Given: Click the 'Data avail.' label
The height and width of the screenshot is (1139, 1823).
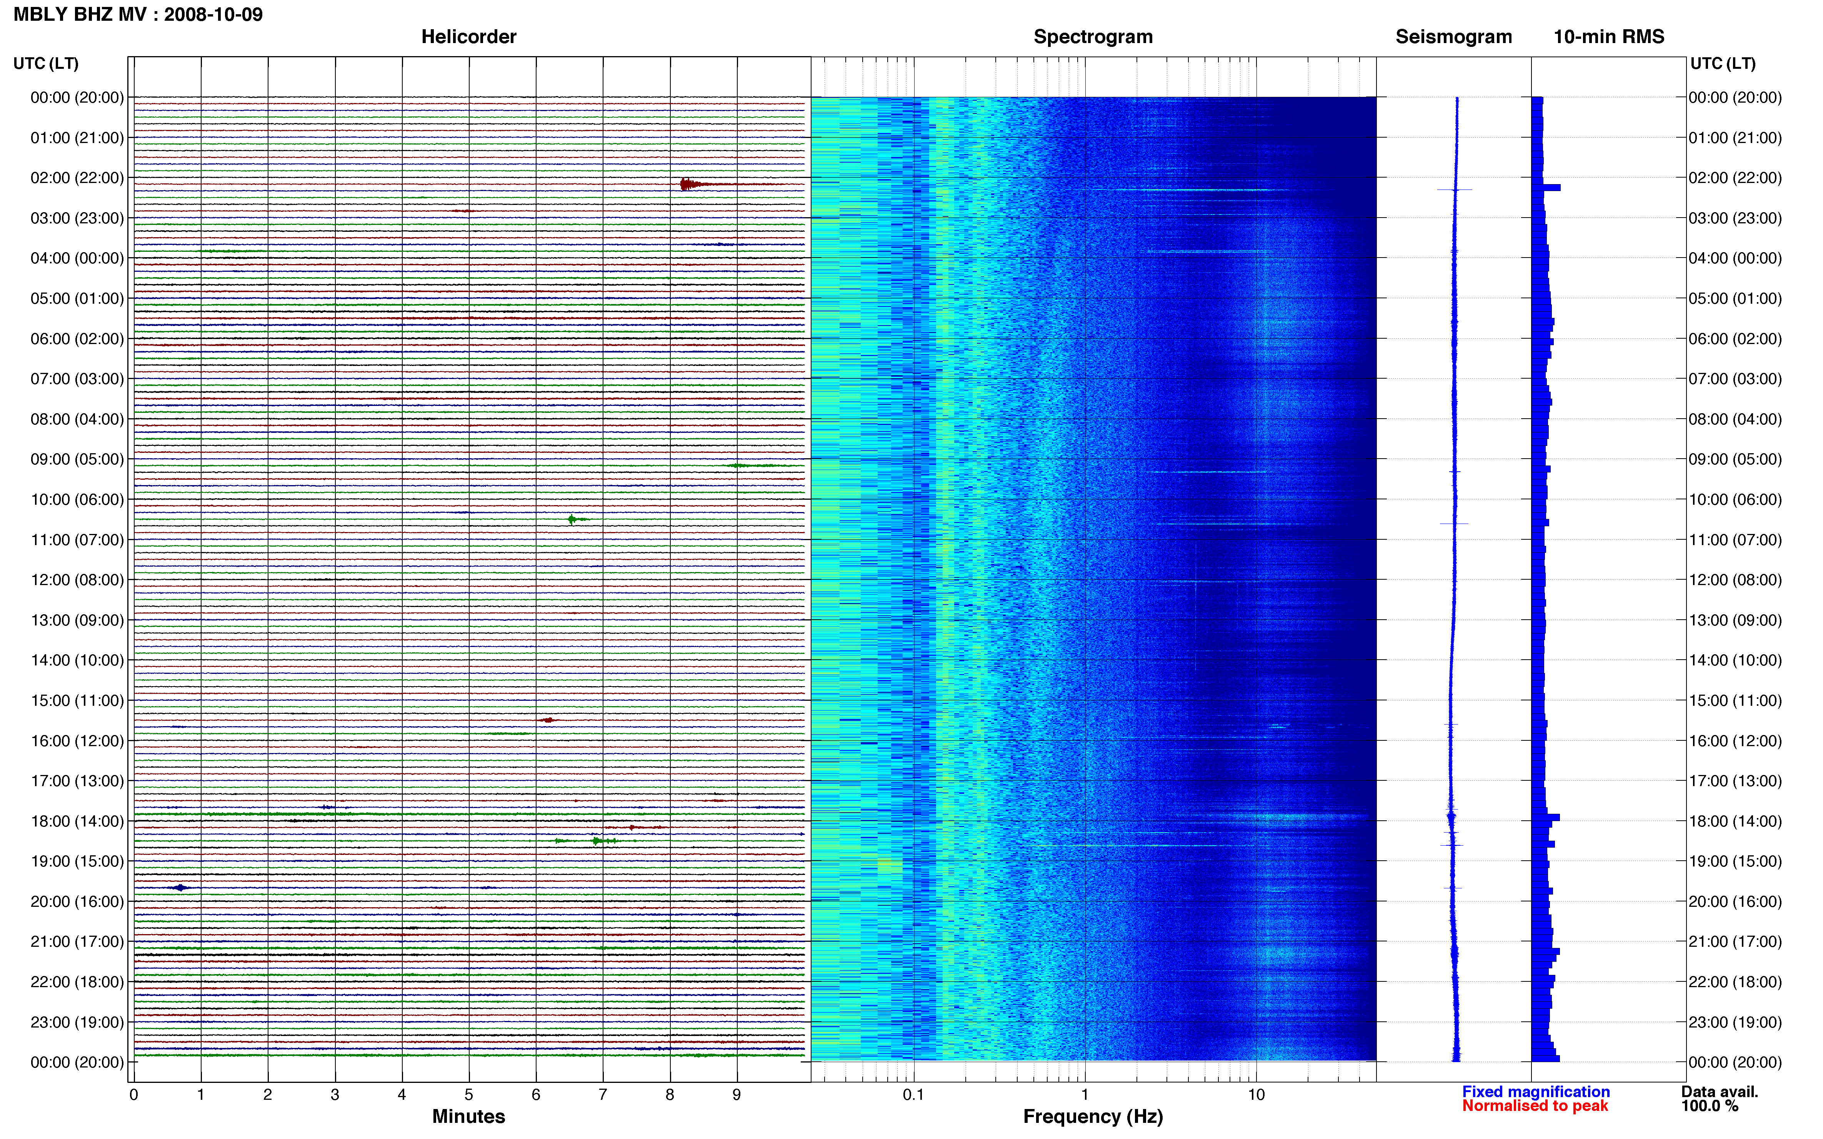Looking at the screenshot, I should [1720, 1092].
